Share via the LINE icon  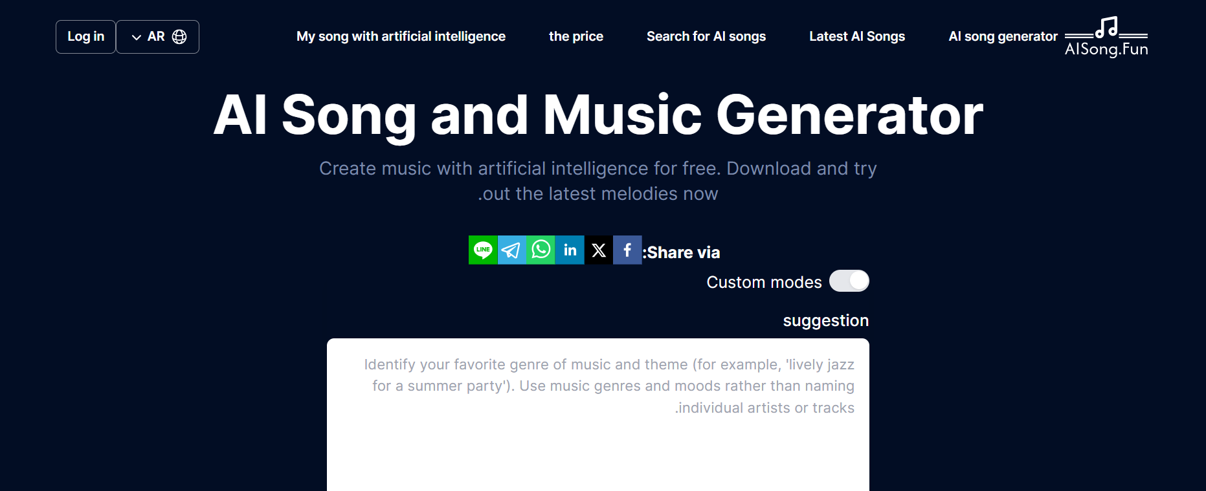(x=483, y=250)
